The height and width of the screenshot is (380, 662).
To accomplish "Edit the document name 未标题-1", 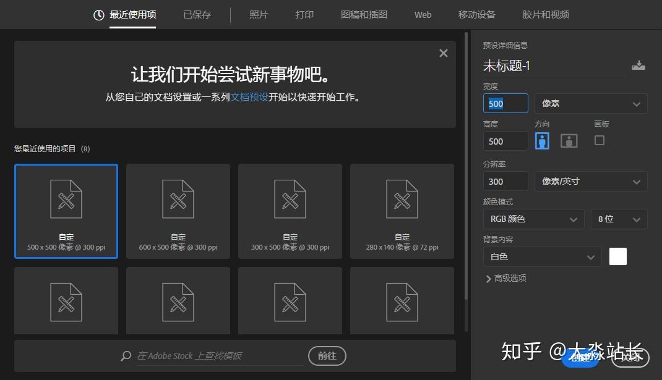I will pyautogui.click(x=554, y=65).
